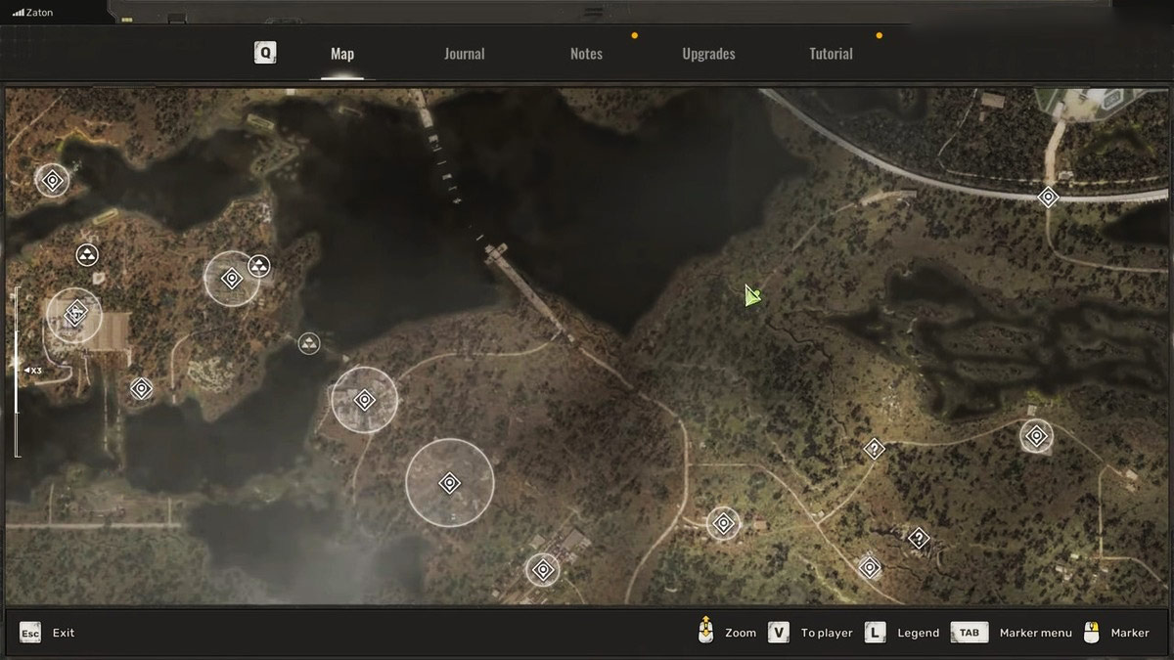1174x660 pixels.
Task: Click the marker inside the largest white circle
Action: [x=449, y=483]
